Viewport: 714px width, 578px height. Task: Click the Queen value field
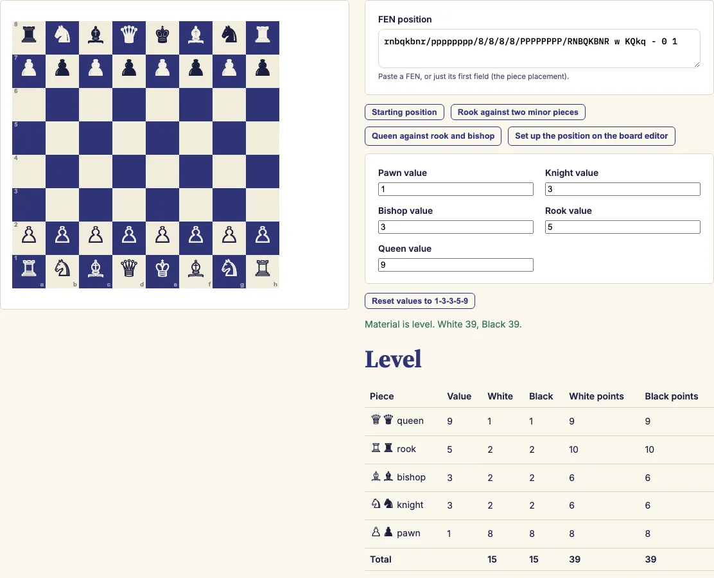(x=456, y=265)
